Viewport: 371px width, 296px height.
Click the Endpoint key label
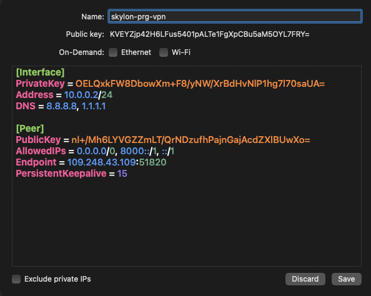click(36, 162)
